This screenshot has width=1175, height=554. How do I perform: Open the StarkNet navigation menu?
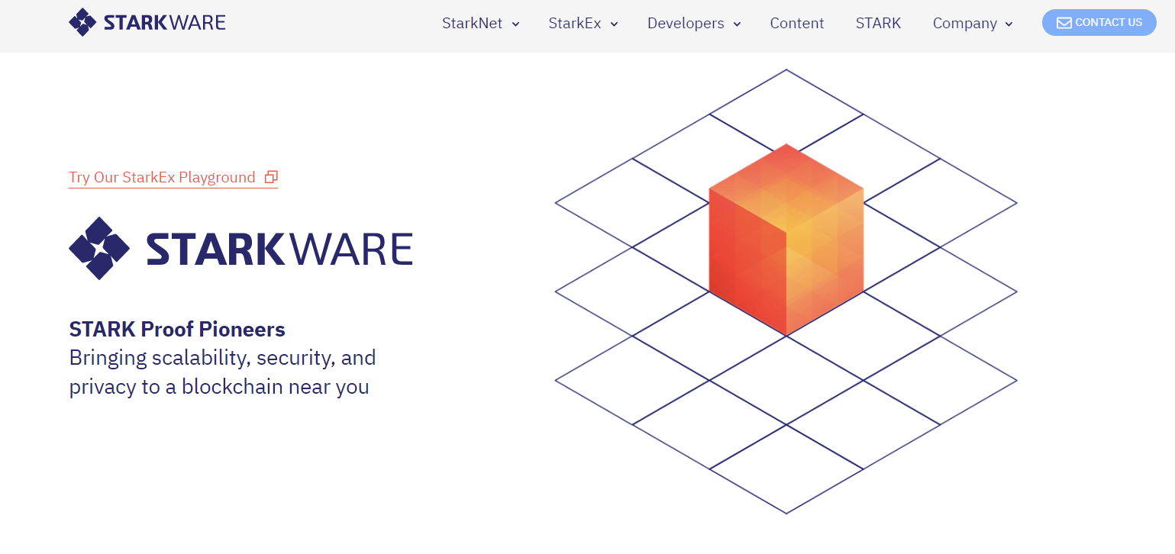click(x=472, y=24)
